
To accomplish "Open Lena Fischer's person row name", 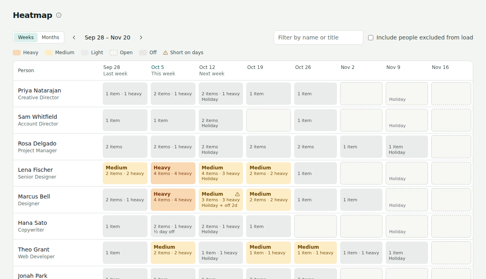I will pos(36,170).
